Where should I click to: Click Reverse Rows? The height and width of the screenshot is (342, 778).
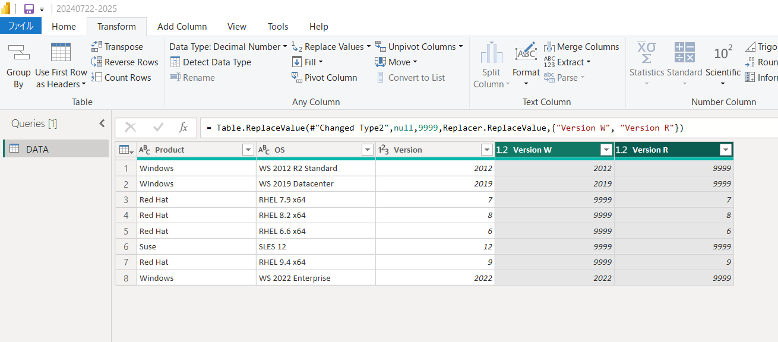tap(125, 62)
